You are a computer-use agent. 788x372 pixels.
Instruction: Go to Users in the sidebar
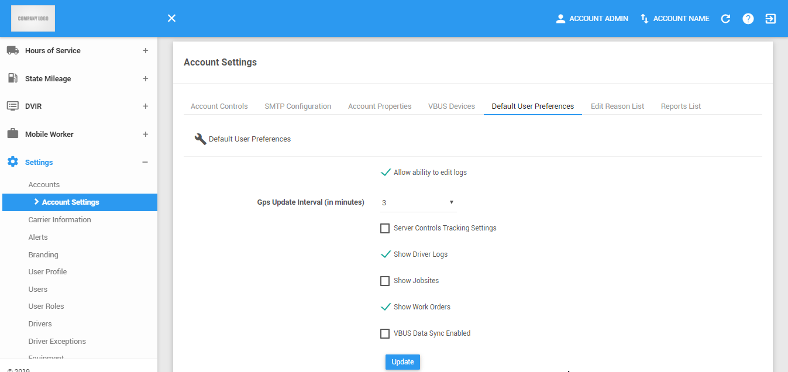point(38,290)
